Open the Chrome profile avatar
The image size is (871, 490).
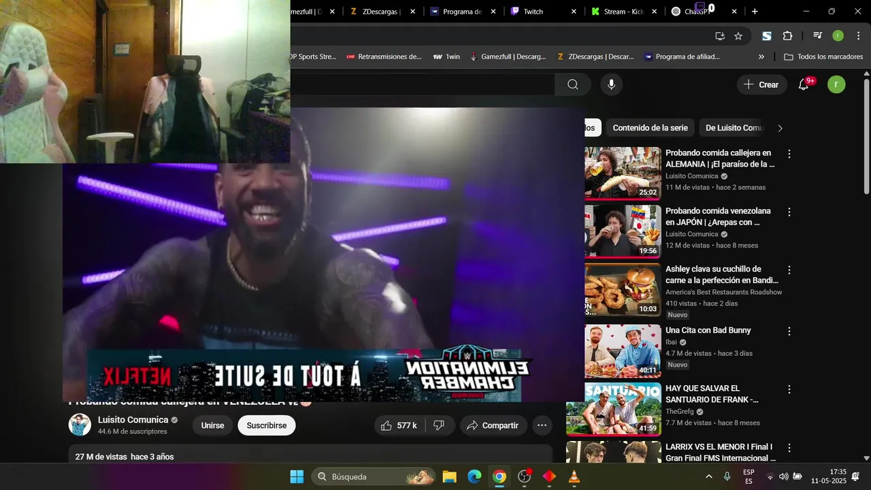coord(838,36)
